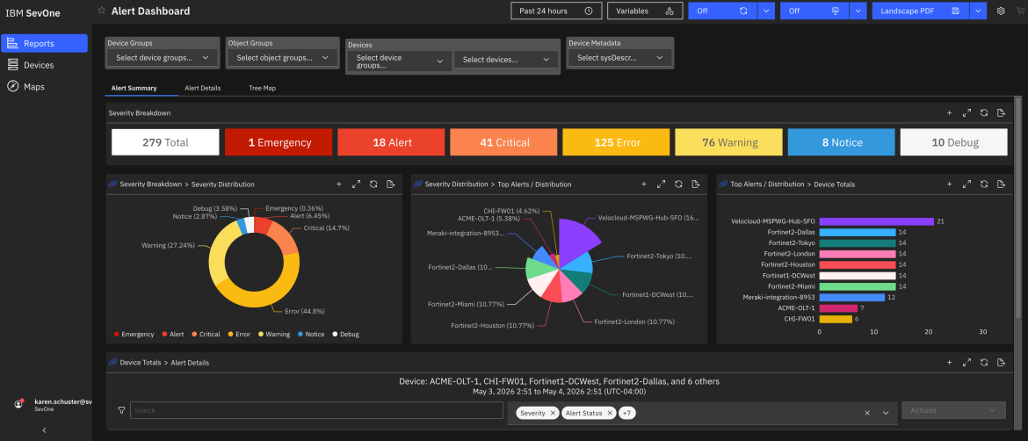
Task: Click plus icon in Device Totals widget
Action: coord(949,184)
